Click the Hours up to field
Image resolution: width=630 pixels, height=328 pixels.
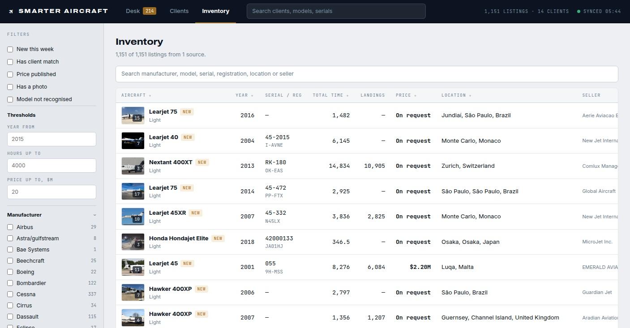point(51,166)
